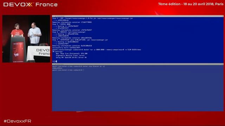The height and width of the screenshot is (126, 225).
Task: Click the 'Step 6 : WORKDIR /opt/resourcesmonger' line
Action: click(x=69, y=32)
